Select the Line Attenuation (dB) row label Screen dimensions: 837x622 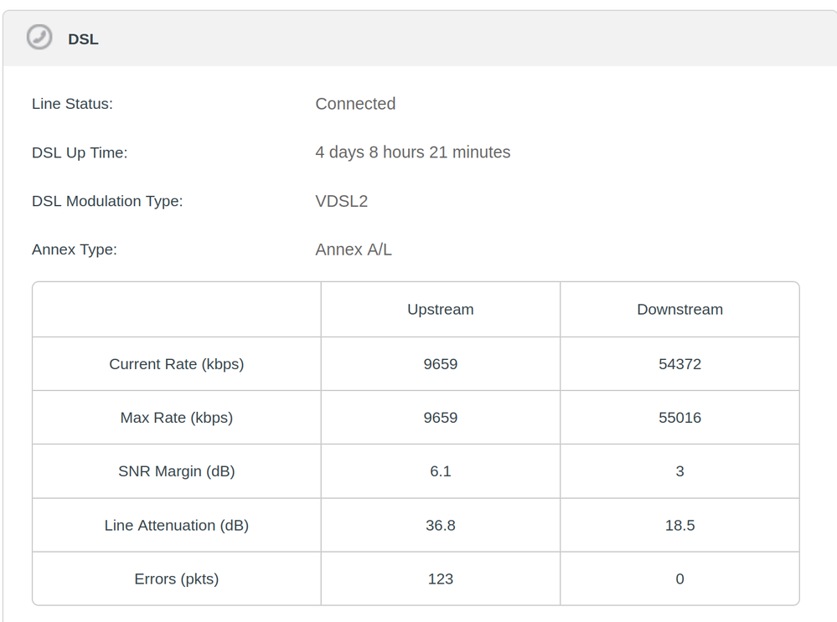(x=176, y=526)
